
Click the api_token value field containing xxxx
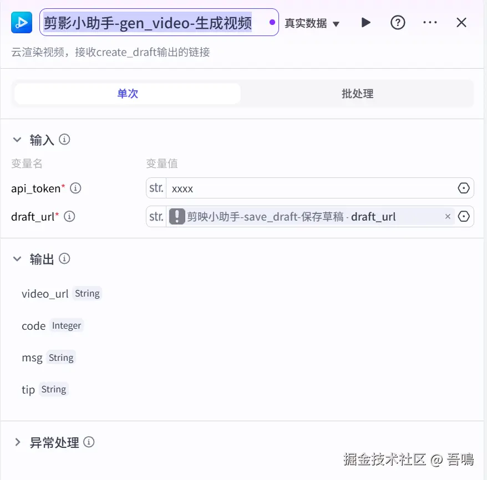point(311,188)
